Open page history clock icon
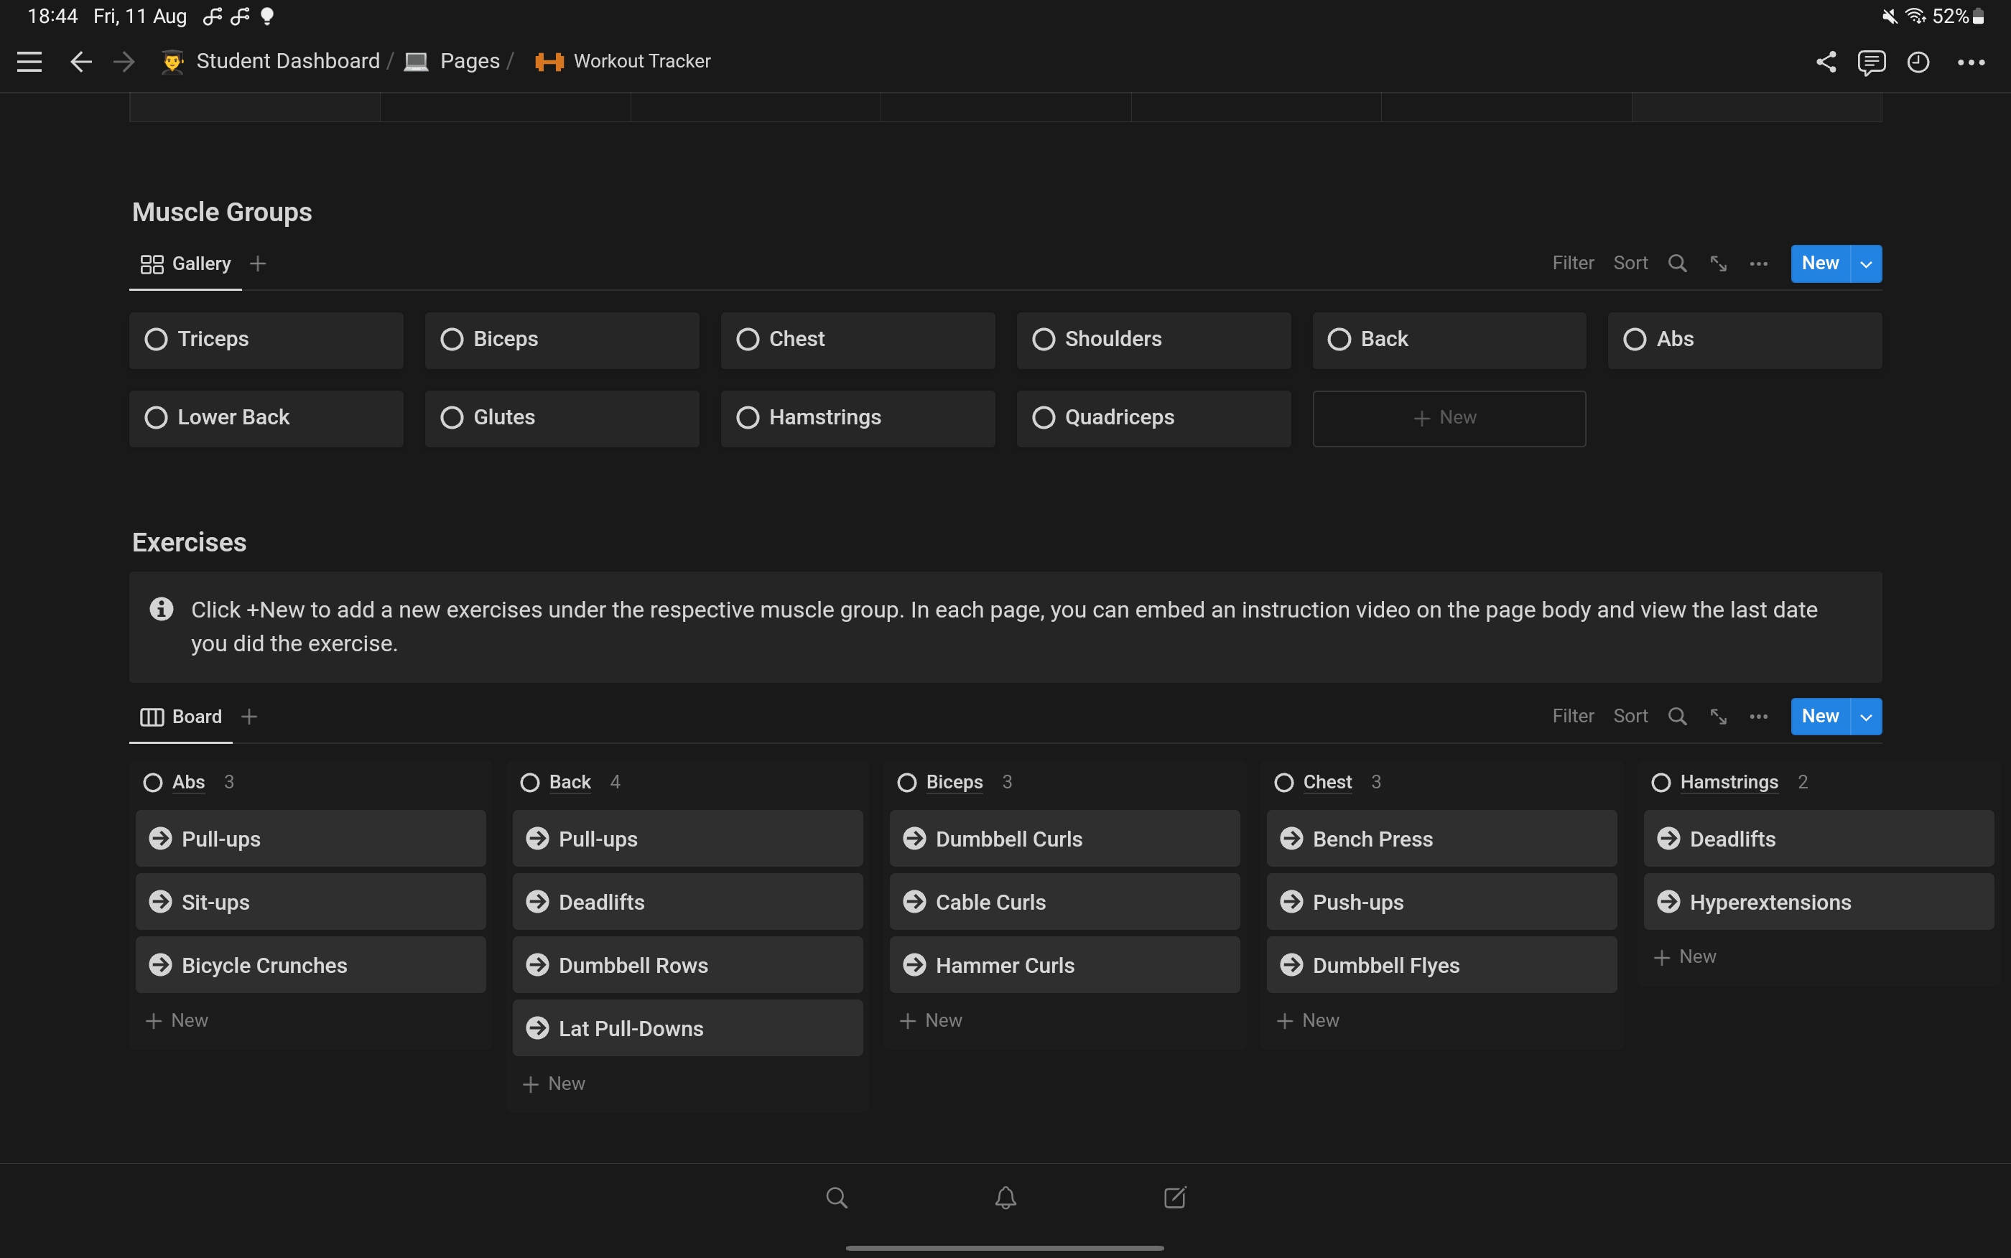Viewport: 2011px width, 1258px height. tap(1918, 62)
